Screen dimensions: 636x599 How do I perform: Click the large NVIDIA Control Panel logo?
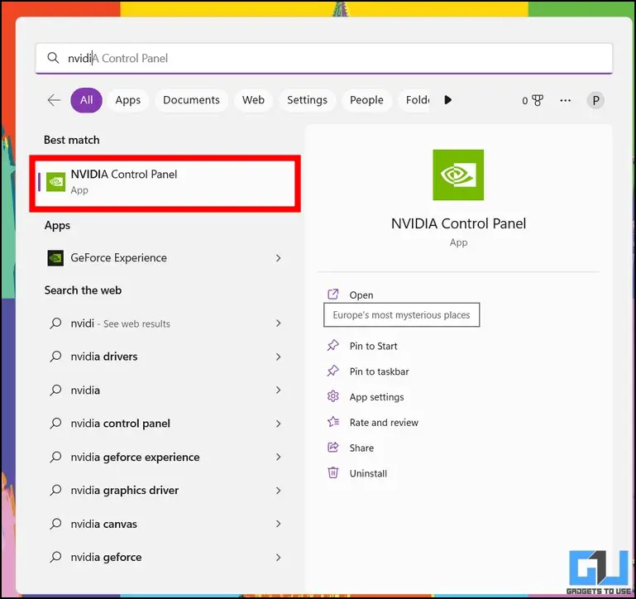click(x=458, y=175)
